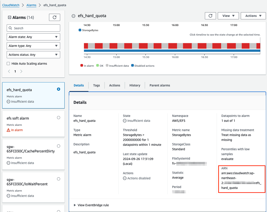Screen dimensions: 267x212
Task: Select the sgw-65FC030C/CachePercentDirty alarm radio button
Action: 58,146
